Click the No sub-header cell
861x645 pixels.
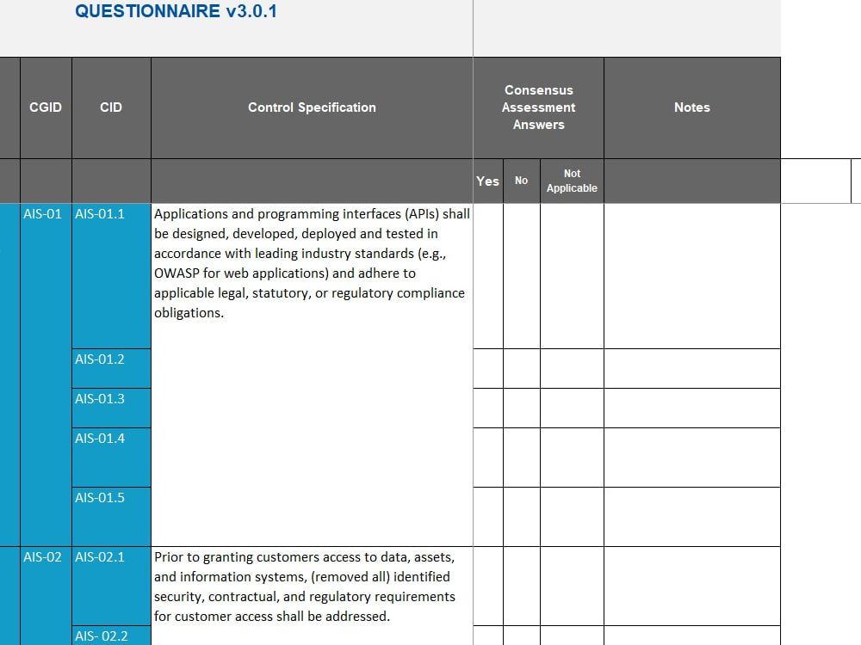pos(522,181)
